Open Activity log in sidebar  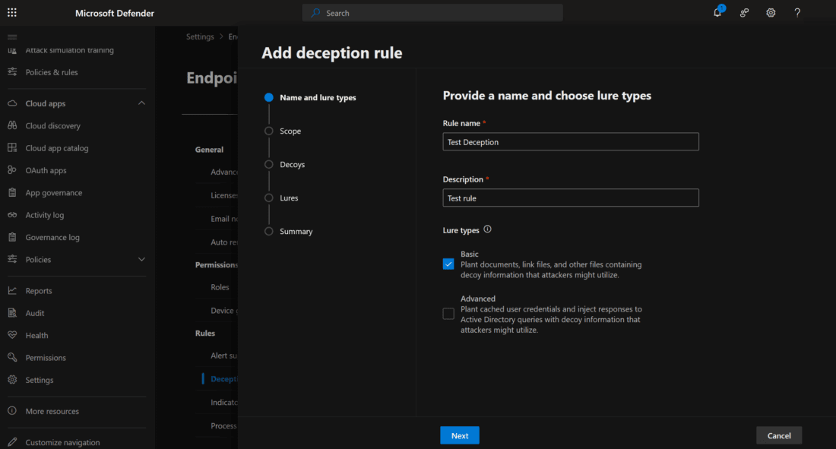[45, 215]
